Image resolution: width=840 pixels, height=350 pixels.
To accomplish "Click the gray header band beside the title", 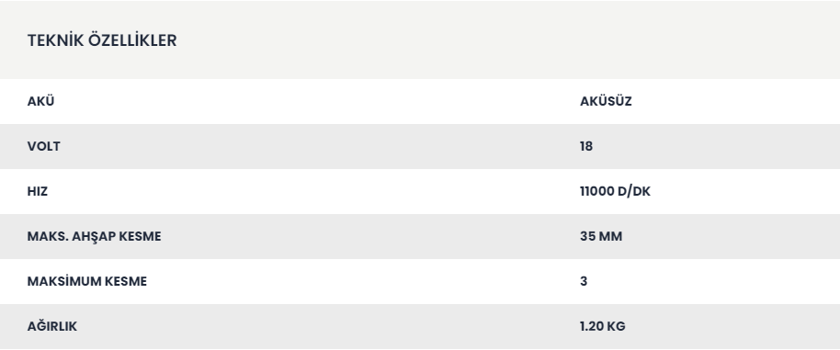I will (482, 40).
